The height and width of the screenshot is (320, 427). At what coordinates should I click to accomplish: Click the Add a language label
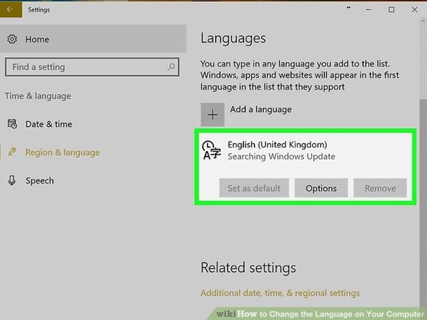261,109
